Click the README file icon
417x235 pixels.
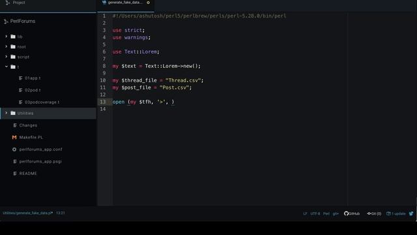15,174
